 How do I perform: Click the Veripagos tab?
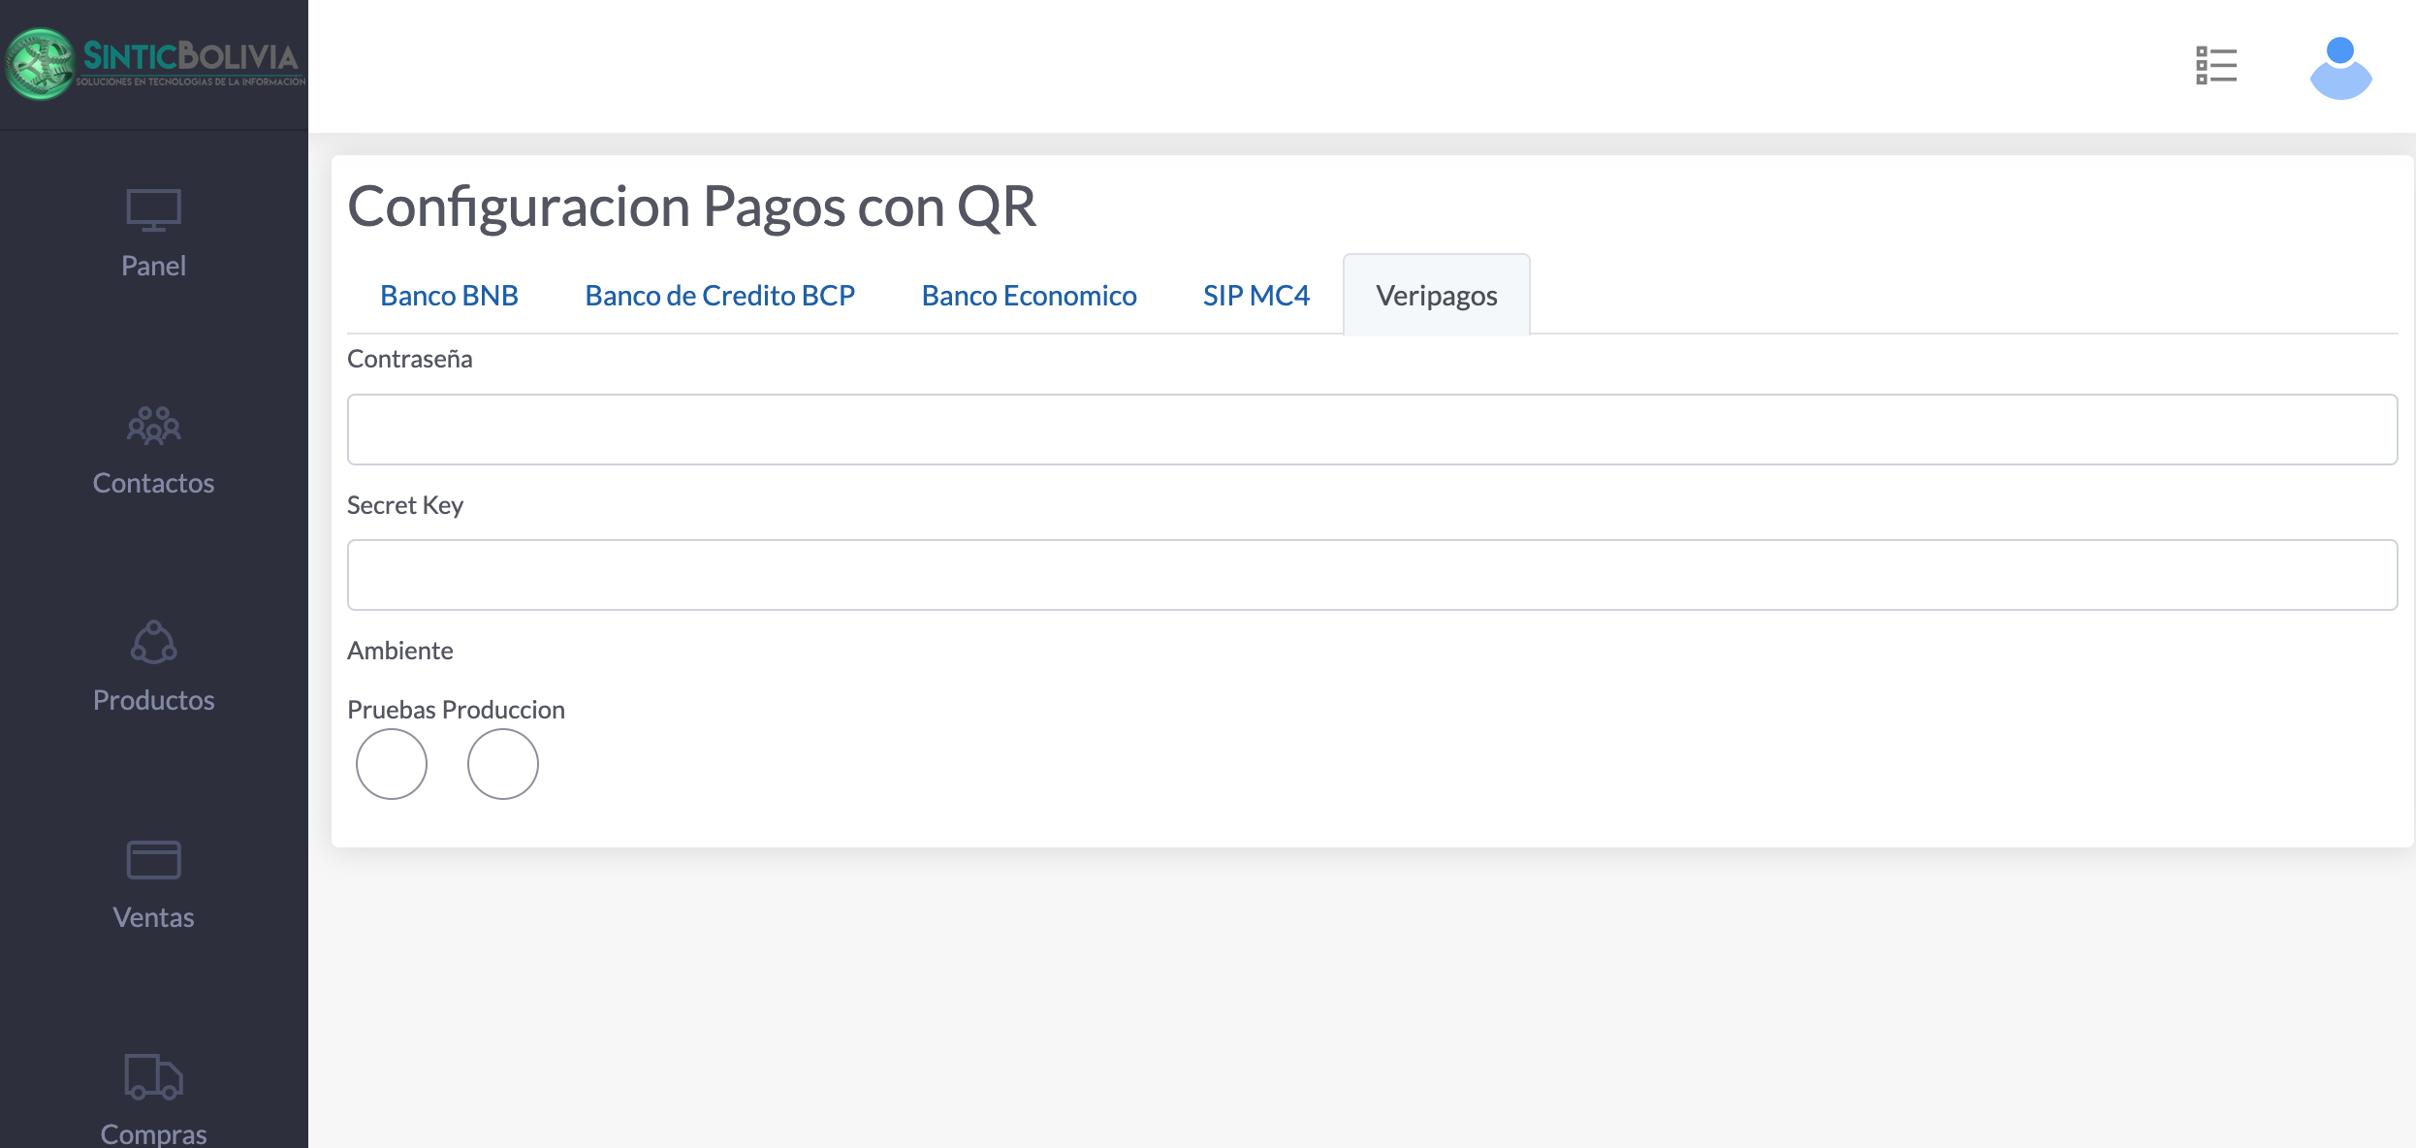pyautogui.click(x=1436, y=296)
